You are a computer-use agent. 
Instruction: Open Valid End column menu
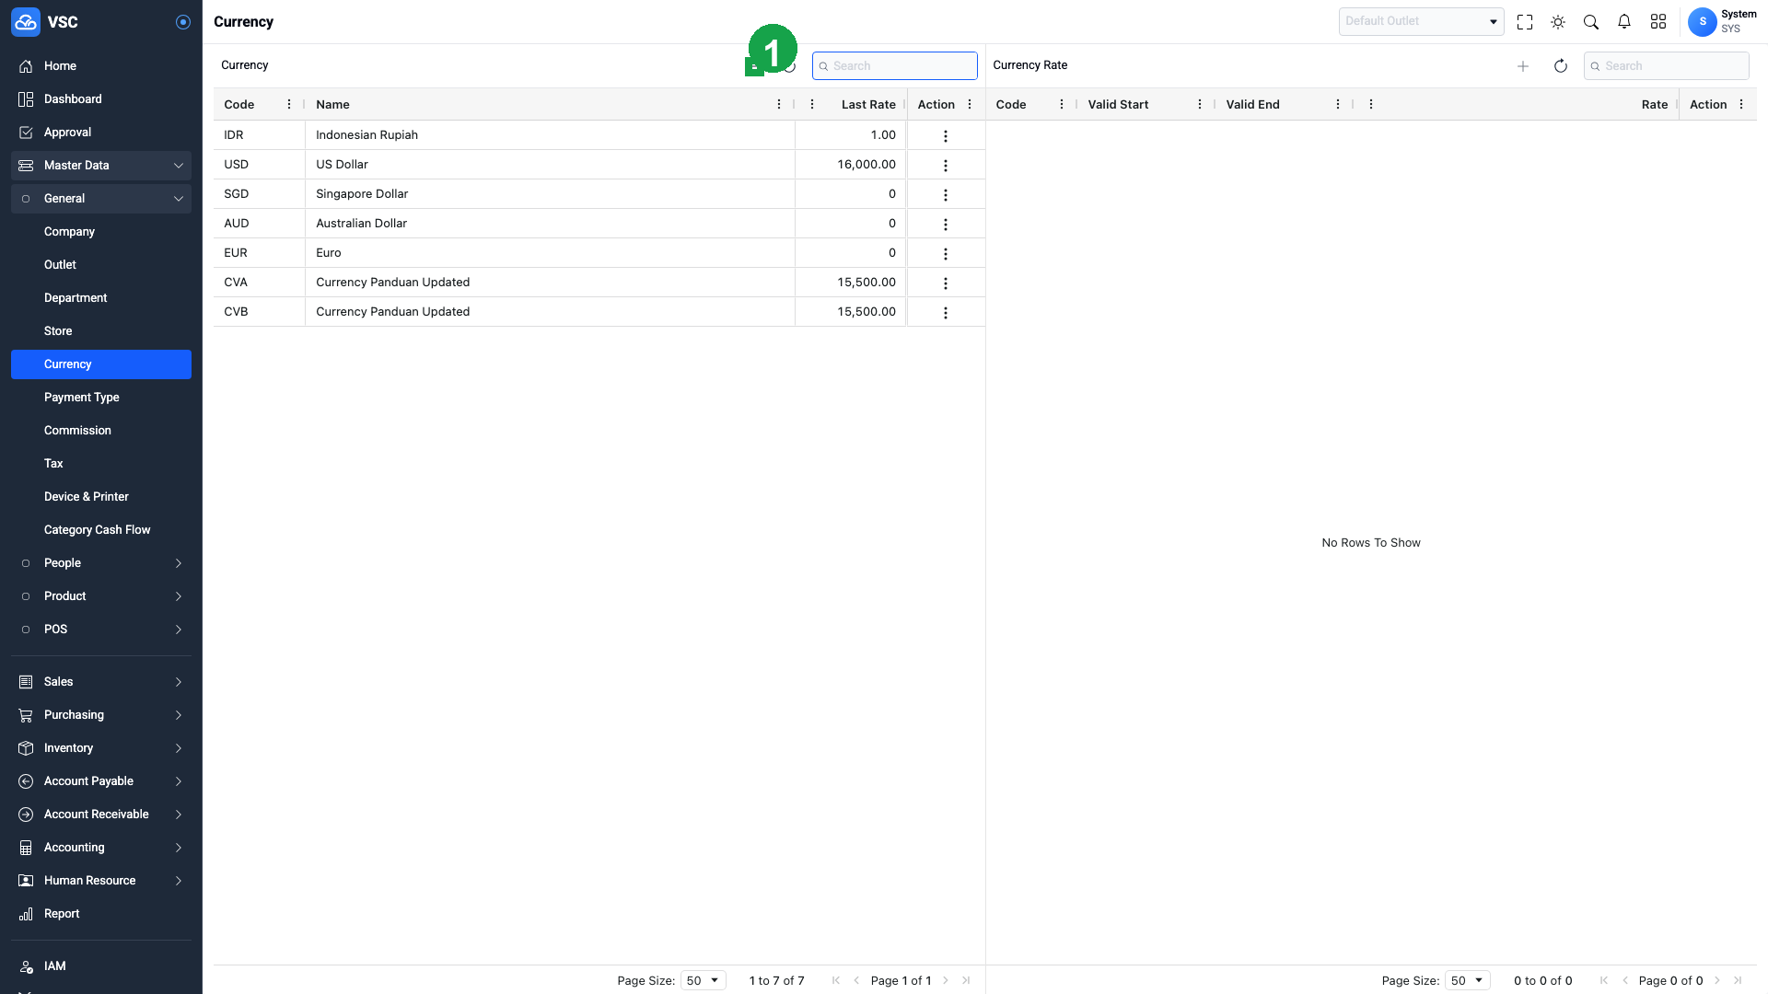coord(1338,105)
